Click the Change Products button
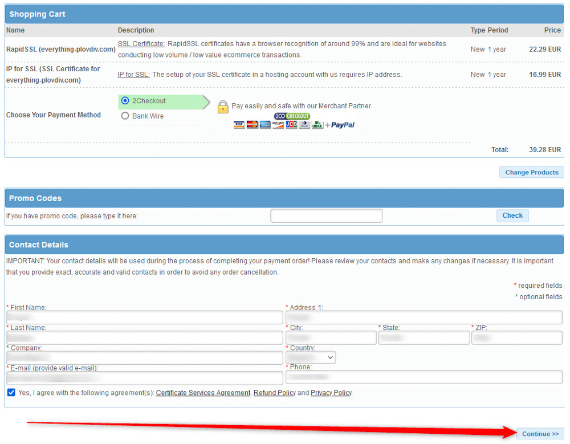 [x=531, y=172]
